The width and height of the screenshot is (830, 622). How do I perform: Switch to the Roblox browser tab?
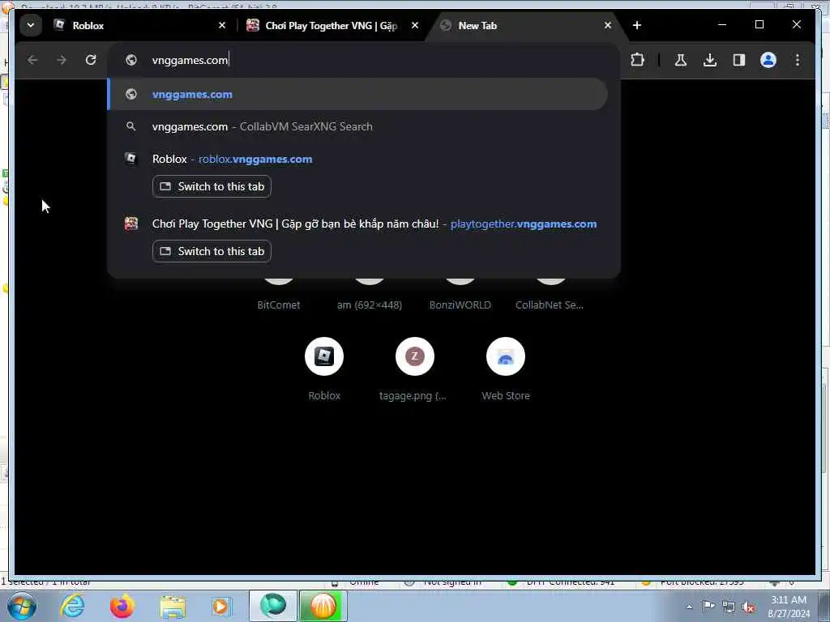tap(139, 25)
